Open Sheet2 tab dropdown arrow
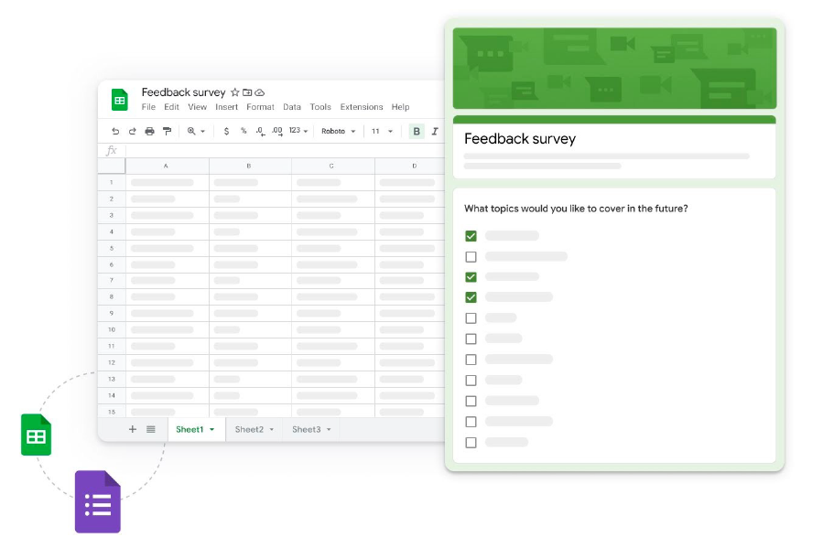823x548 pixels. coord(272,429)
